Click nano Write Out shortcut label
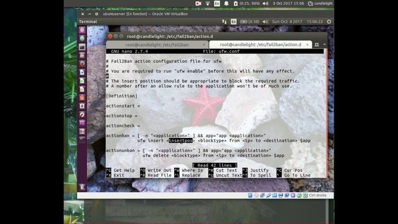 [159, 170]
